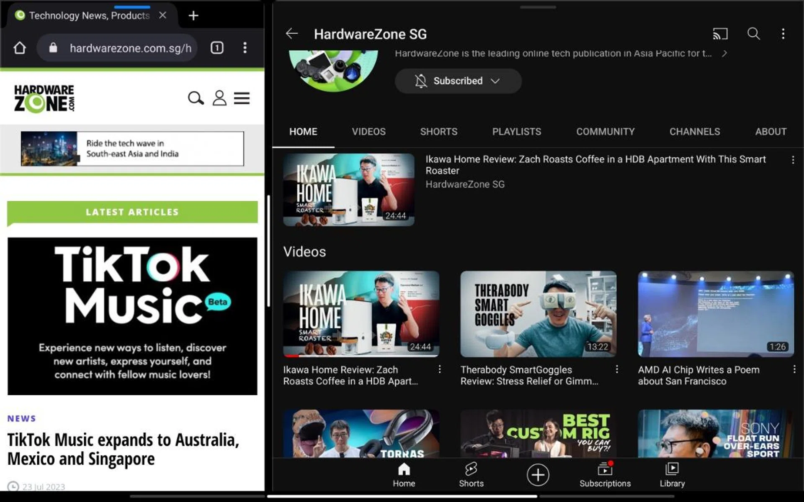The image size is (804, 502).
Task: Go back using the YouTube back arrow
Action: pyautogui.click(x=291, y=34)
